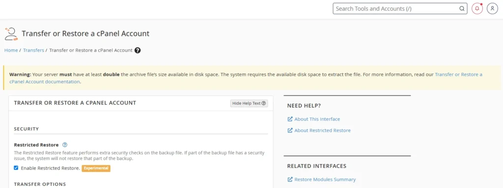Click the 'Enable Restricted Restore.' label
The height and width of the screenshot is (188, 503).
tap(51, 168)
